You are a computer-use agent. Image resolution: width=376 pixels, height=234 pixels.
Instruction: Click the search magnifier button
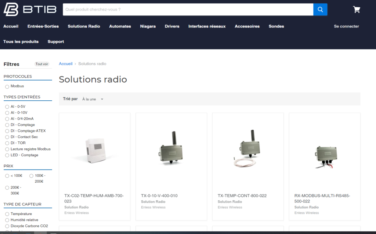[320, 9]
